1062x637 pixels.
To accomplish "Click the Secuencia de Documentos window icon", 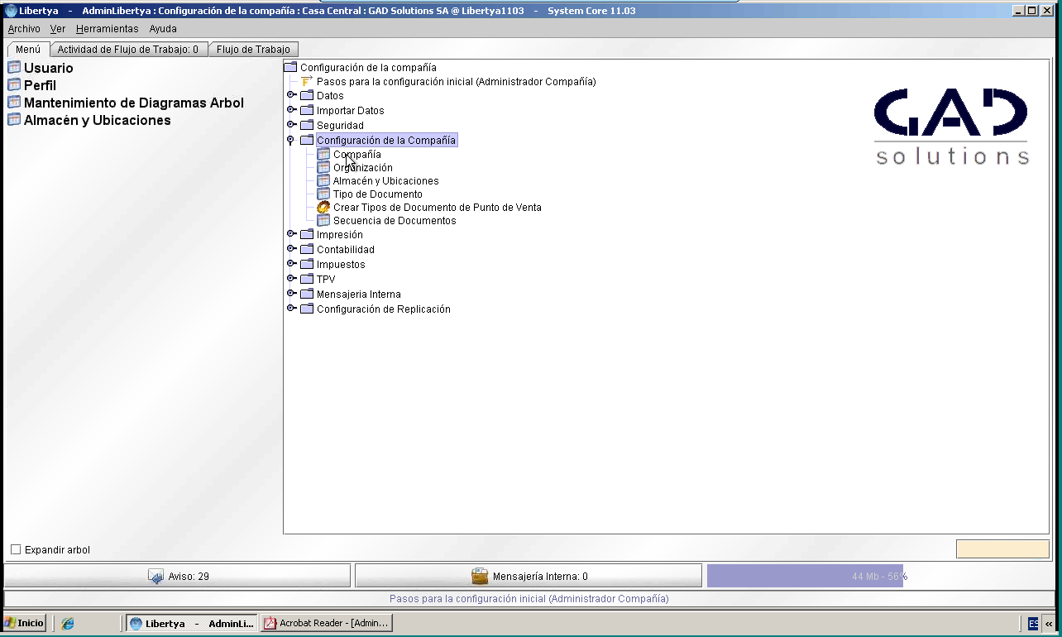I will point(323,220).
